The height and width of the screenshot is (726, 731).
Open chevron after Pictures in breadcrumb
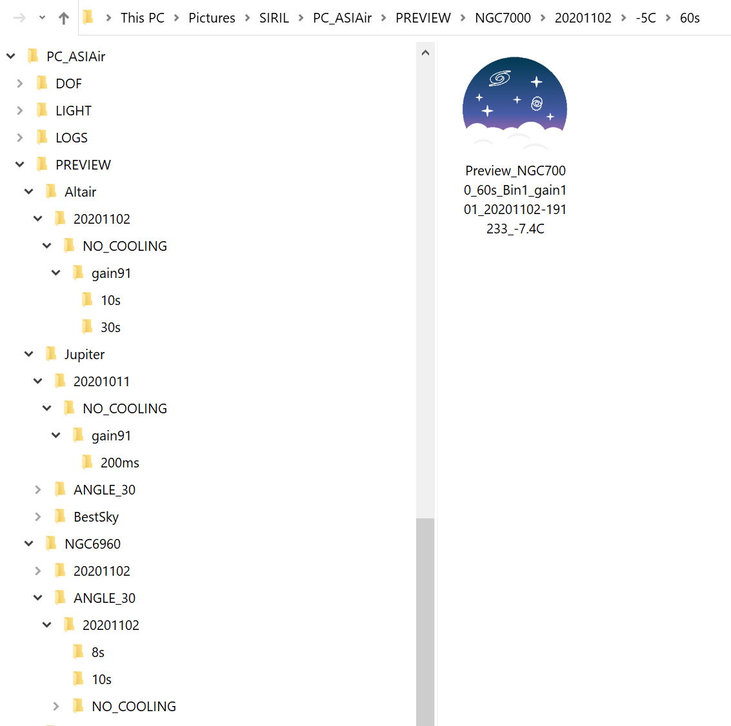point(247,17)
